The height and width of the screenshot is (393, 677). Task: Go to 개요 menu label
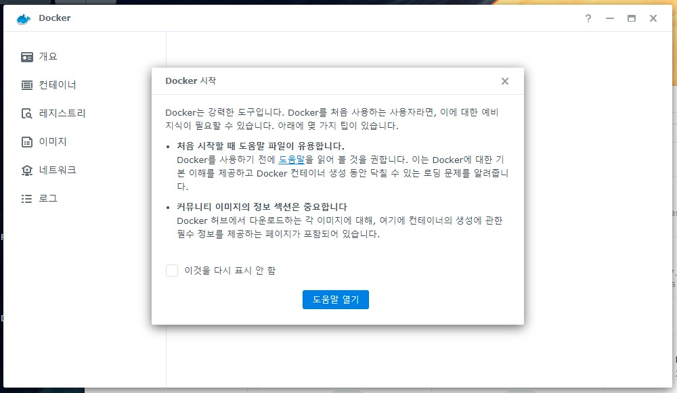coord(48,57)
